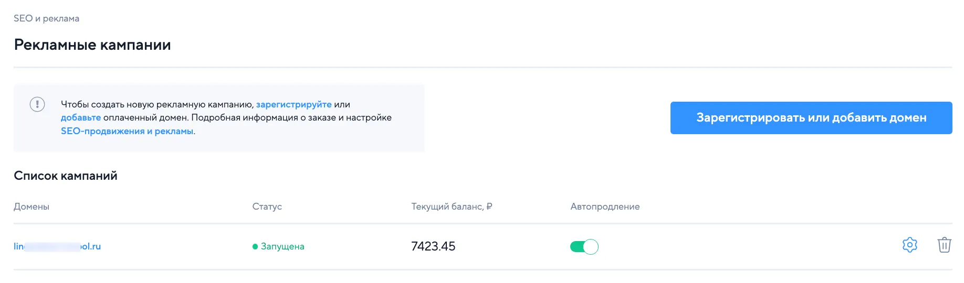The width and height of the screenshot is (964, 283).
Task: Open the "SEO-продвижения и рекламы" link
Action: (127, 131)
